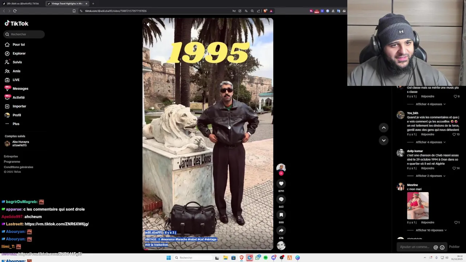Open the Brave shields lion icon
The image size is (466, 262).
265,11
